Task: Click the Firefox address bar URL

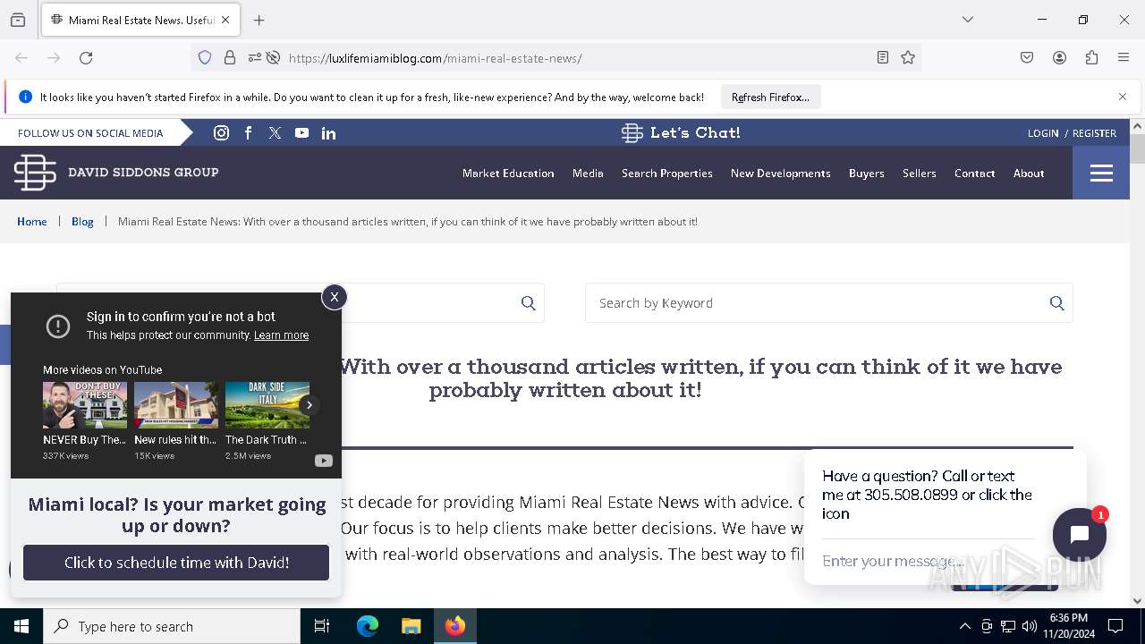Action: (x=436, y=58)
